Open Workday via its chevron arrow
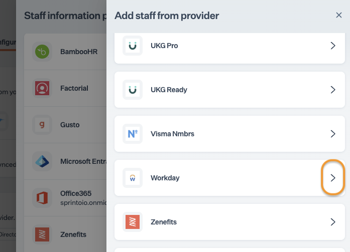The width and height of the screenshot is (350, 252). pos(333,178)
